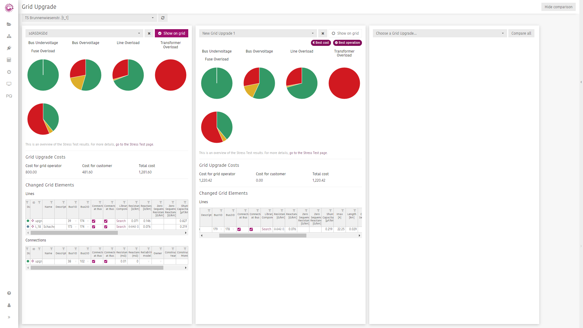Expand the New Grid Upgrade 1 dropdown

[258, 33]
